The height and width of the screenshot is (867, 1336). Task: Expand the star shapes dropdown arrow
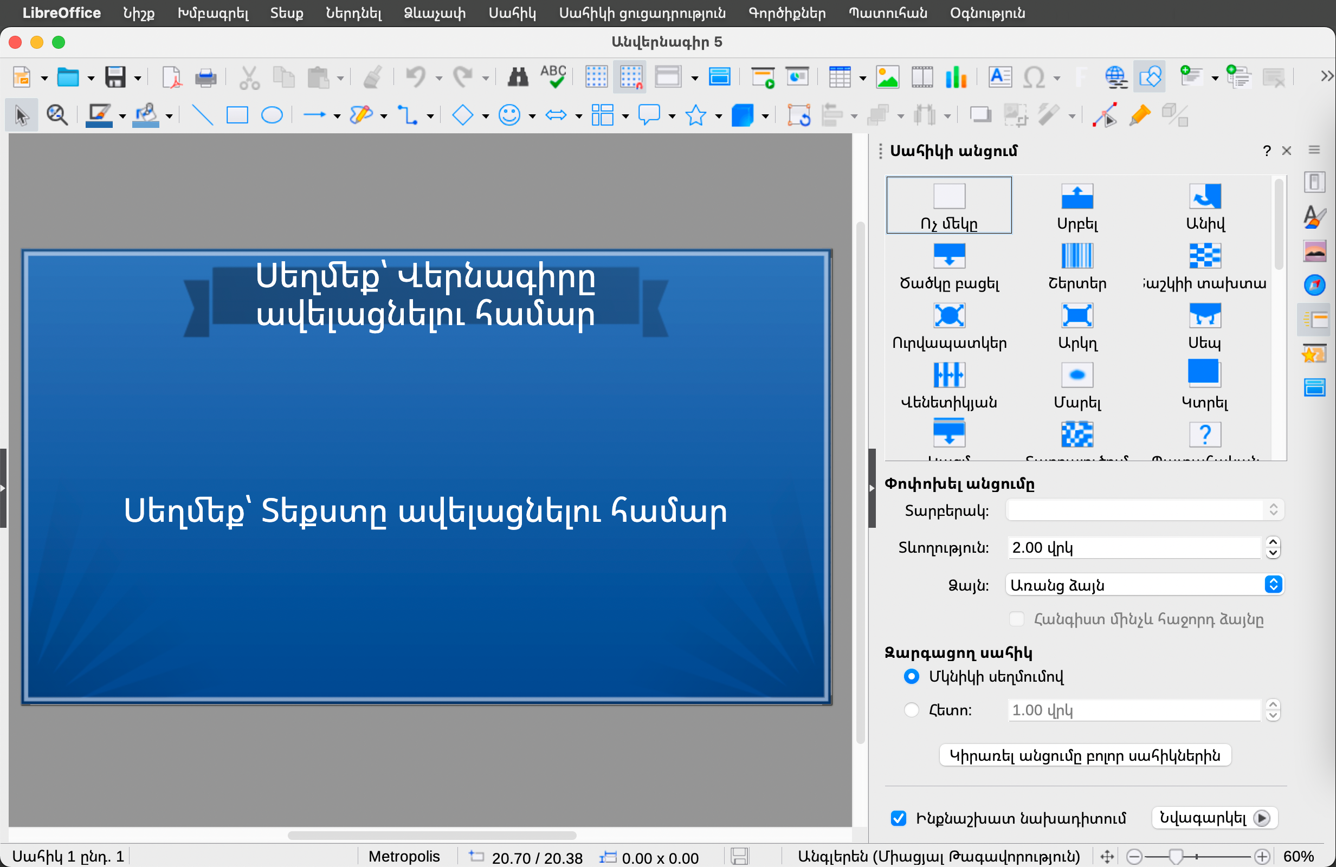(719, 116)
